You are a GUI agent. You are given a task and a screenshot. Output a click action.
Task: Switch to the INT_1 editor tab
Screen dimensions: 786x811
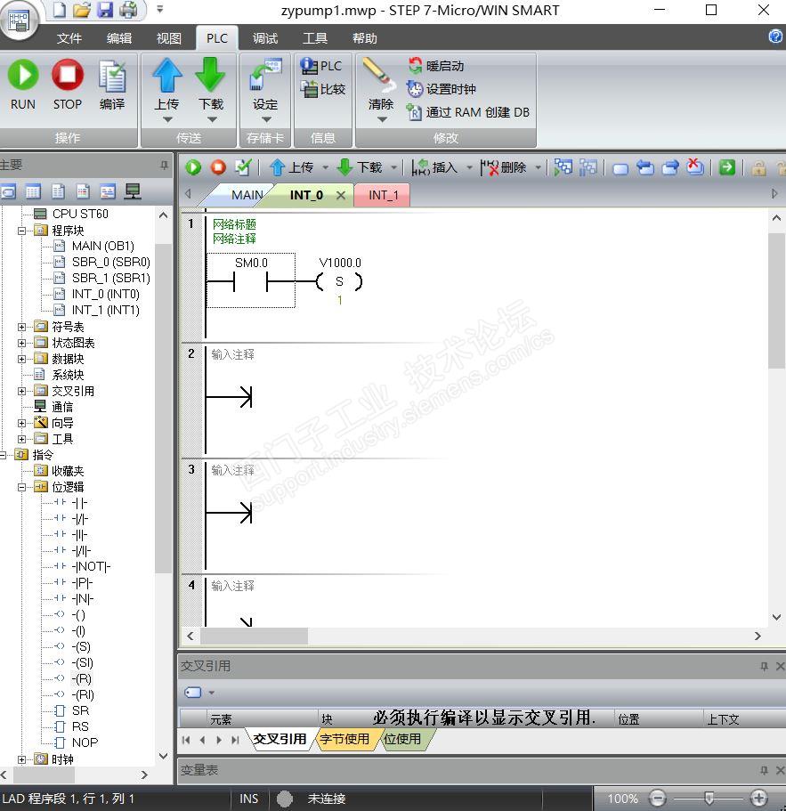pyautogui.click(x=384, y=195)
